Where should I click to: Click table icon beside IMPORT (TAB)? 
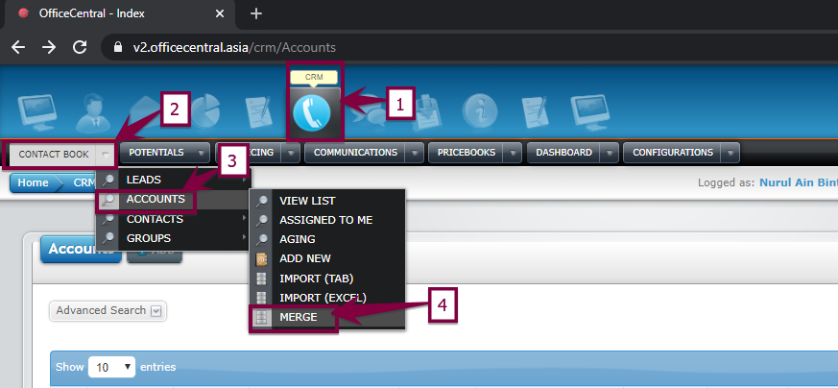(261, 279)
